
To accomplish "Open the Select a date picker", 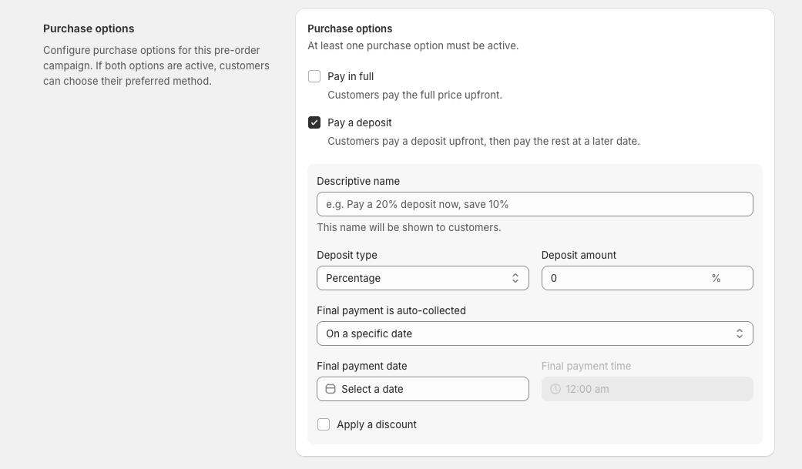I will (x=422, y=389).
